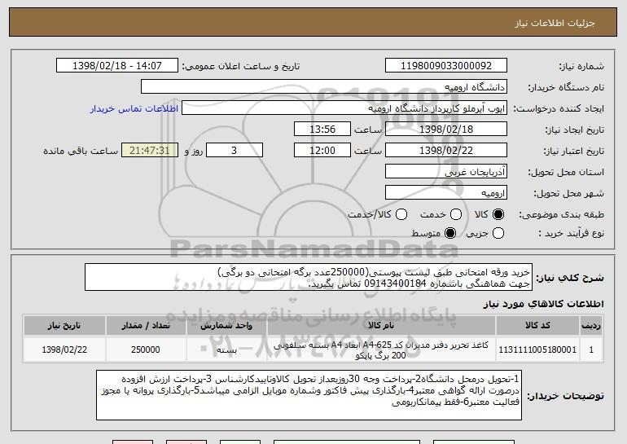Click the تعداد / مقدار column header
627x444 pixels.
tap(146, 326)
